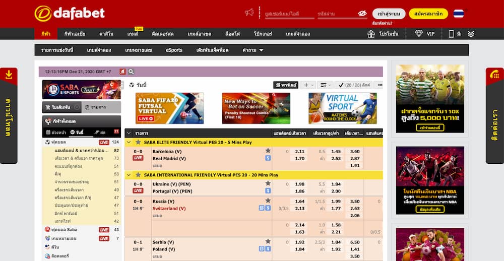Open New Ways to Bet on Soccer banner
Viewport: 504px width, 261px height.
click(x=256, y=108)
